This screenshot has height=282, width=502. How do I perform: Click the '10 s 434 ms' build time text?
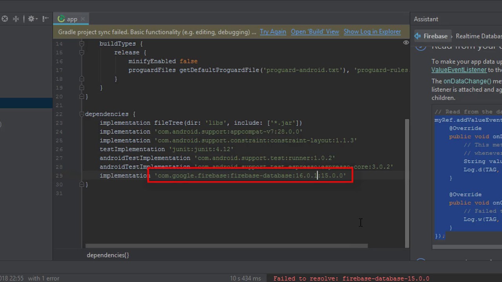click(x=245, y=278)
